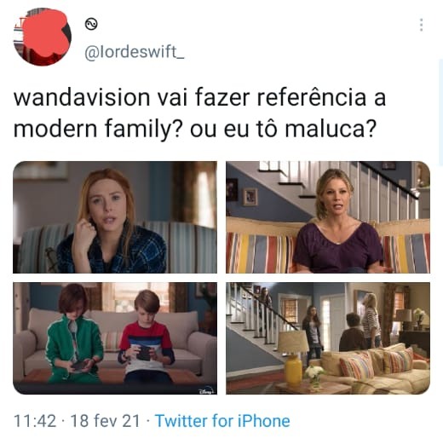This screenshot has height=444, width=443.
Task: Click the word 'maluca?' in the tweet
Action: (x=331, y=129)
